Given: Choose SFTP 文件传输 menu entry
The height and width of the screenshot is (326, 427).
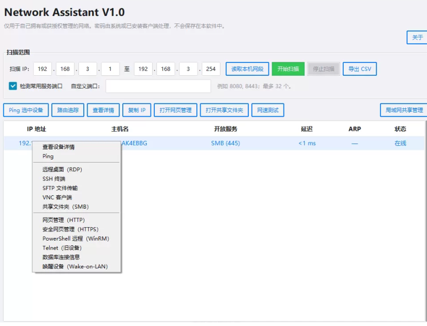Looking at the screenshot, I should [x=76, y=188].
